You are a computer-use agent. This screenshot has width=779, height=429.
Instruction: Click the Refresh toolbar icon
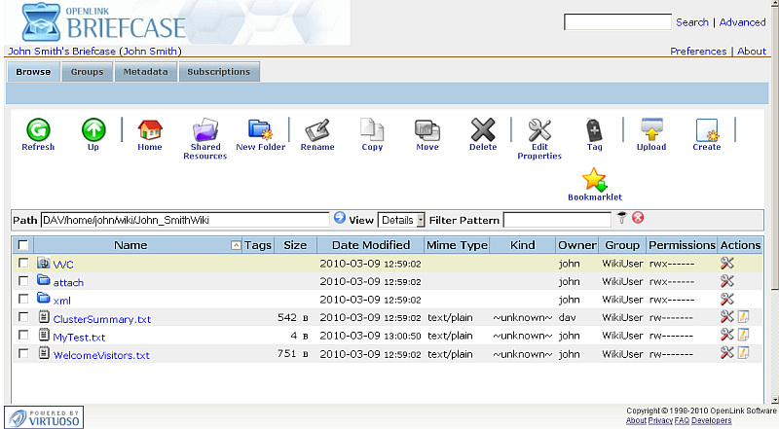(x=38, y=129)
